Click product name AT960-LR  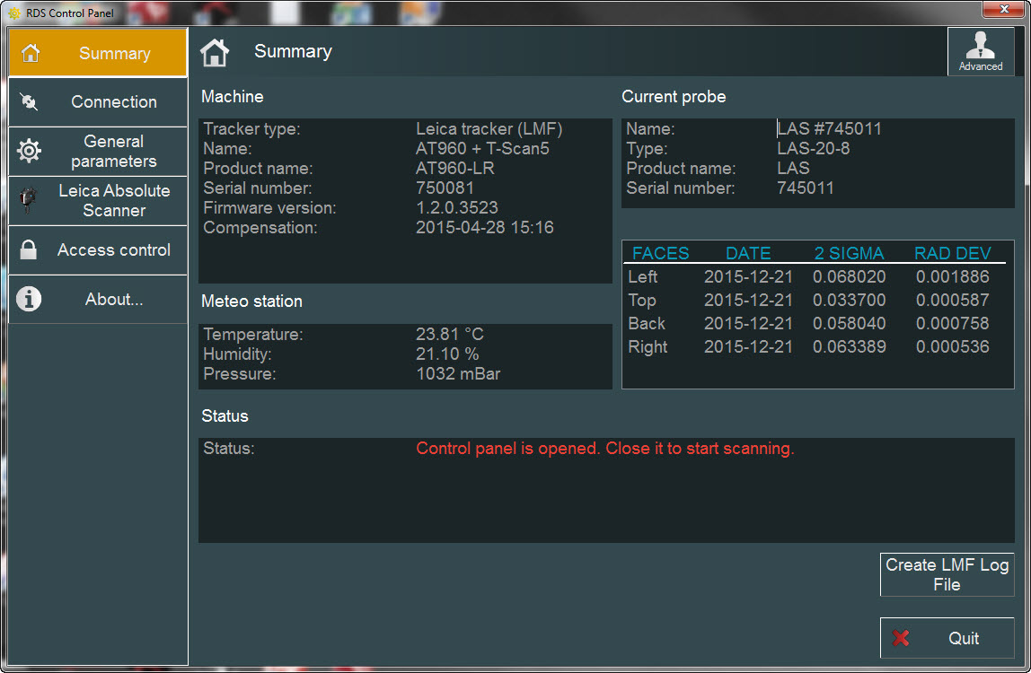(454, 169)
